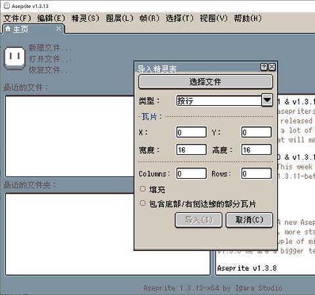
Task: Open the 帮助(H) menu
Action: click(x=248, y=18)
